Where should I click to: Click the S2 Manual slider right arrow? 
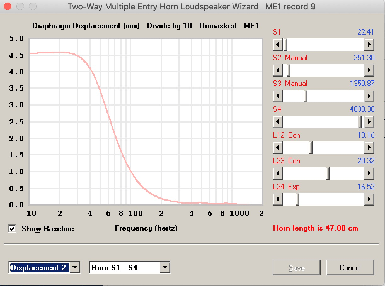(x=369, y=70)
